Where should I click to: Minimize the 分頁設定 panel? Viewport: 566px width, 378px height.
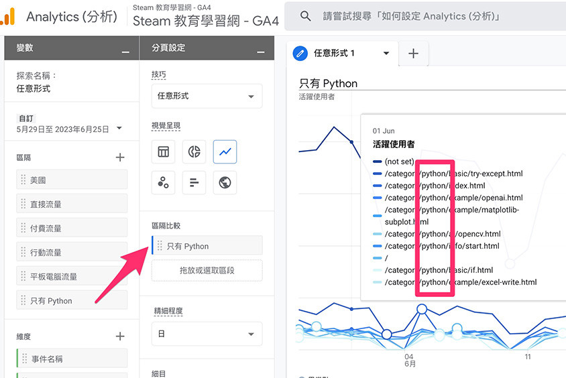261,52
